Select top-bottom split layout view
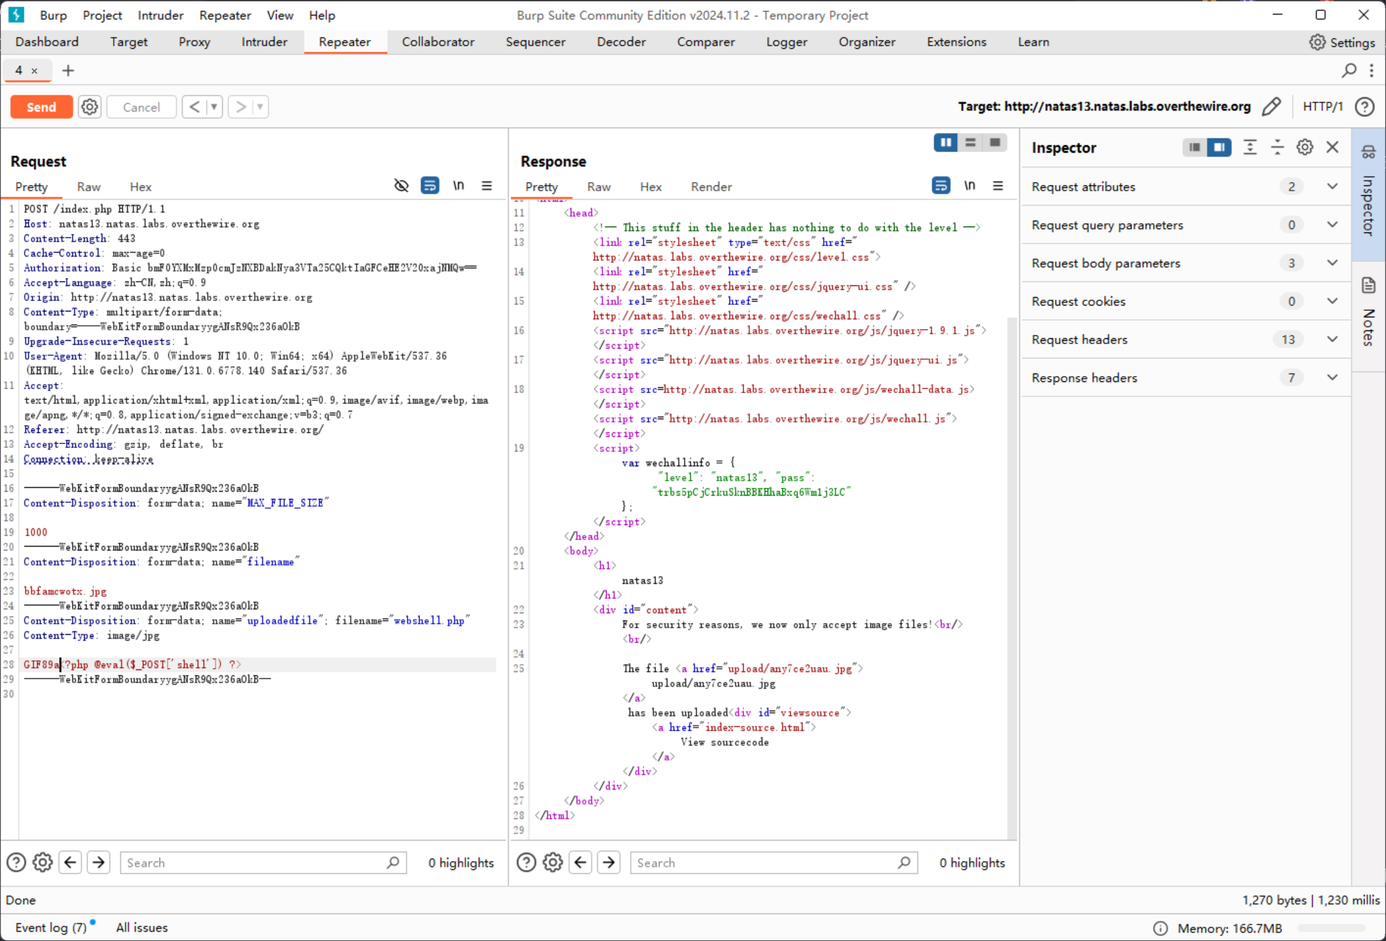Viewport: 1386px width, 941px height. [970, 142]
